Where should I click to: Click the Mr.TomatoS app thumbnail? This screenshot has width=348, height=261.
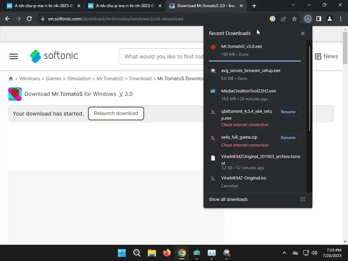pyautogui.click(x=15, y=94)
